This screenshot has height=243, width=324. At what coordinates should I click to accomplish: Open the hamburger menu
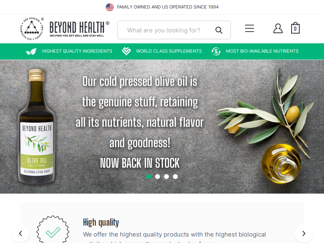click(x=249, y=28)
